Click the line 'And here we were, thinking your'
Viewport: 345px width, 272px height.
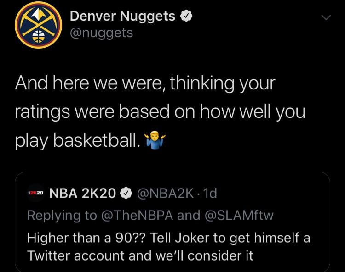[x=145, y=84]
